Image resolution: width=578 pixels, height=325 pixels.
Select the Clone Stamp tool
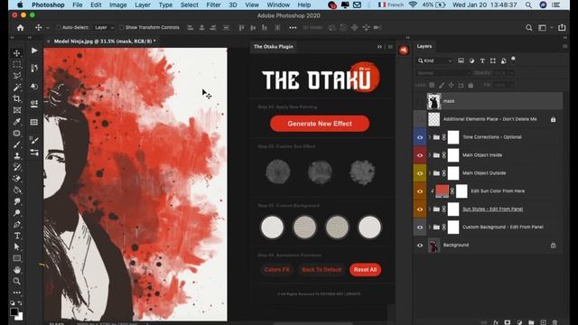pyautogui.click(x=16, y=156)
